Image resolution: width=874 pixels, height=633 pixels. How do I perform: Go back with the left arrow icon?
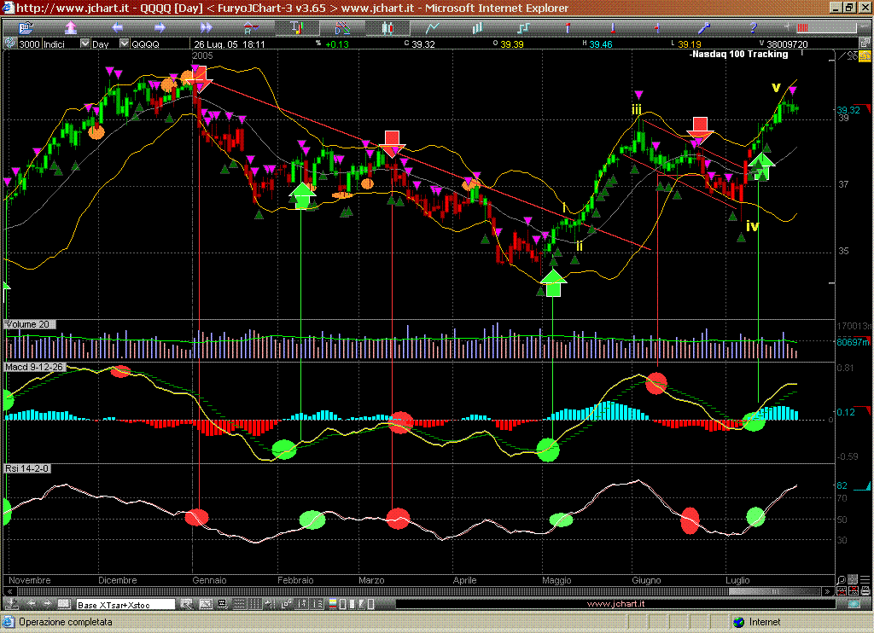point(118,27)
